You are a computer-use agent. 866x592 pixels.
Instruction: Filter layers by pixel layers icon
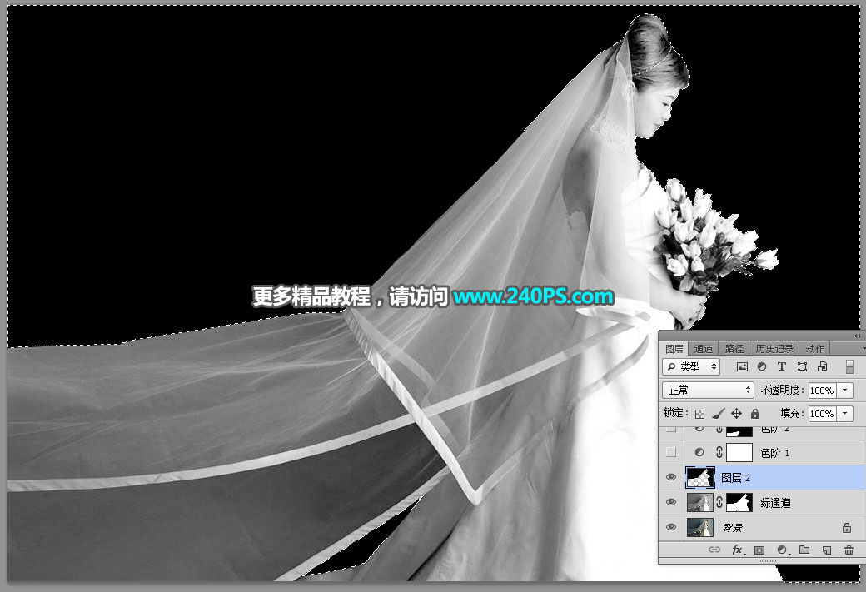[742, 366]
